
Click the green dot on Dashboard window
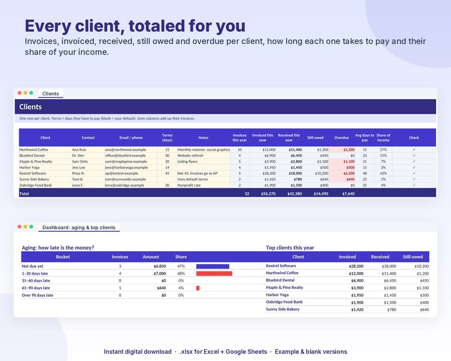(31, 227)
